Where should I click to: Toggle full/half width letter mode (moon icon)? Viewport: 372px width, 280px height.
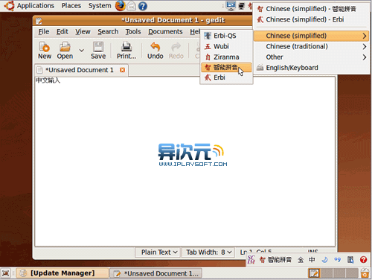(324, 260)
